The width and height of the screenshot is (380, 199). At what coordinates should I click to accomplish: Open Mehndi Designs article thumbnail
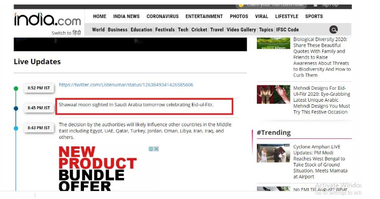coord(273,94)
